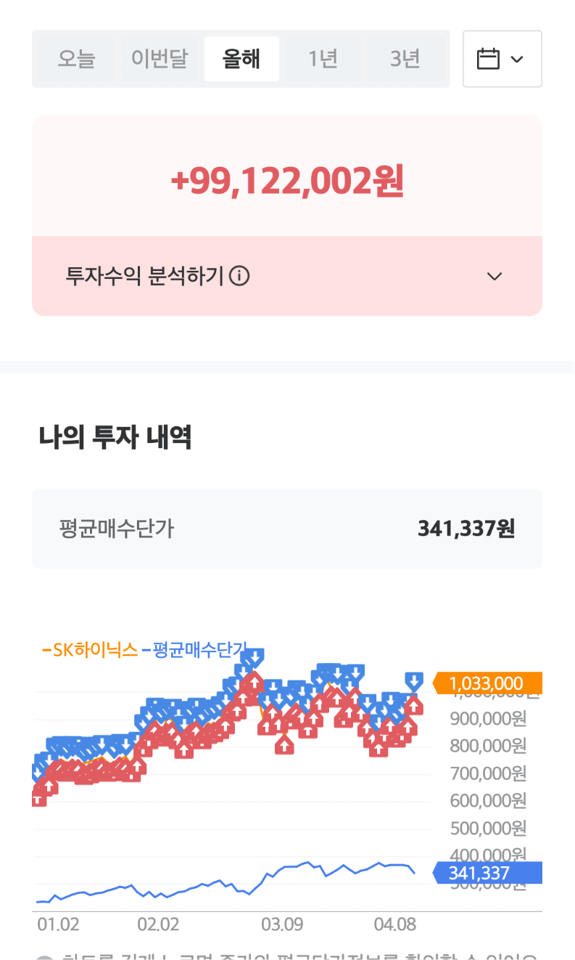This screenshot has height=960, width=575.
Task: Click the +99,122,002원 profit amount
Action: click(x=287, y=182)
